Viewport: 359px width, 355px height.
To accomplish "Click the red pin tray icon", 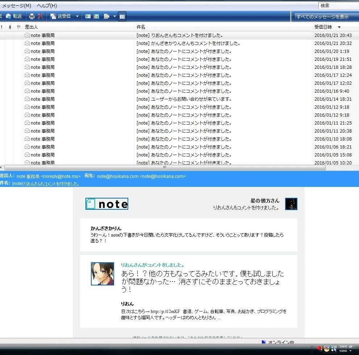I will 320,348.
